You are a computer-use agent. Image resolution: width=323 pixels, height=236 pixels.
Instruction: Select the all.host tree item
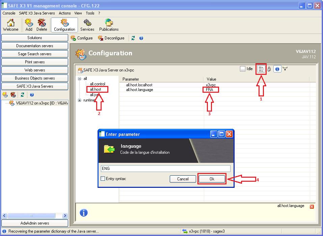coord(96,89)
